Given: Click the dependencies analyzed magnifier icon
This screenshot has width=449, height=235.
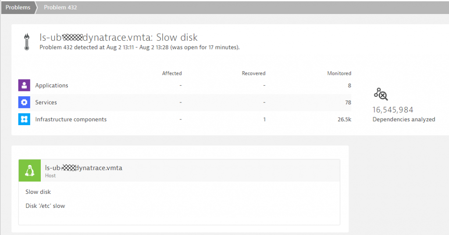Looking at the screenshot, I should [381, 95].
